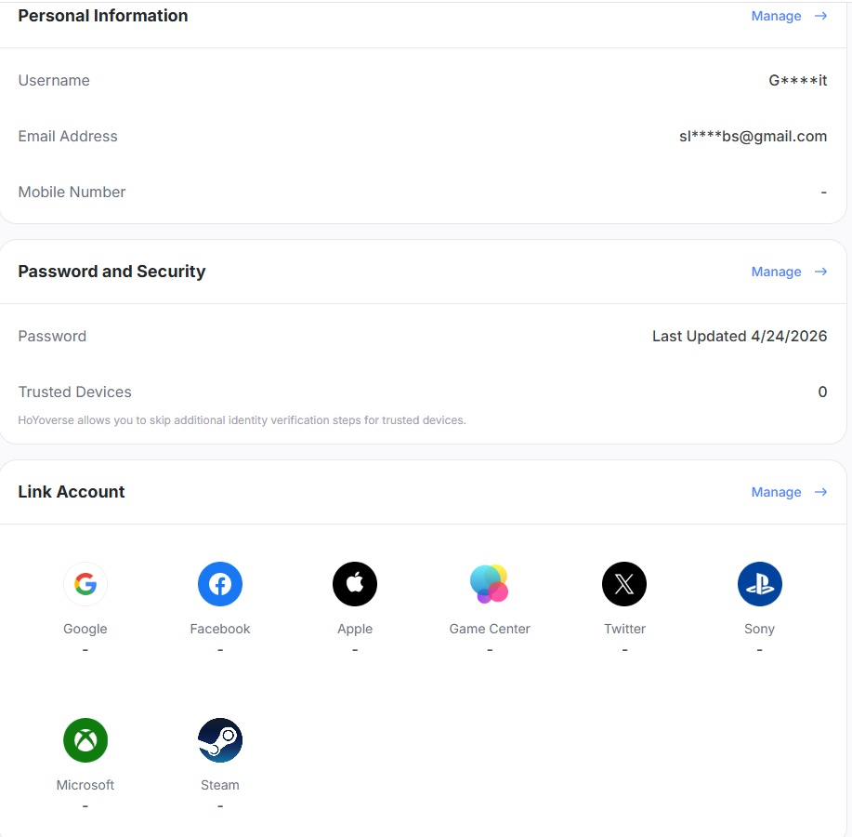Click the Twitter X icon
The width and height of the screenshot is (852, 837).
coord(624,584)
